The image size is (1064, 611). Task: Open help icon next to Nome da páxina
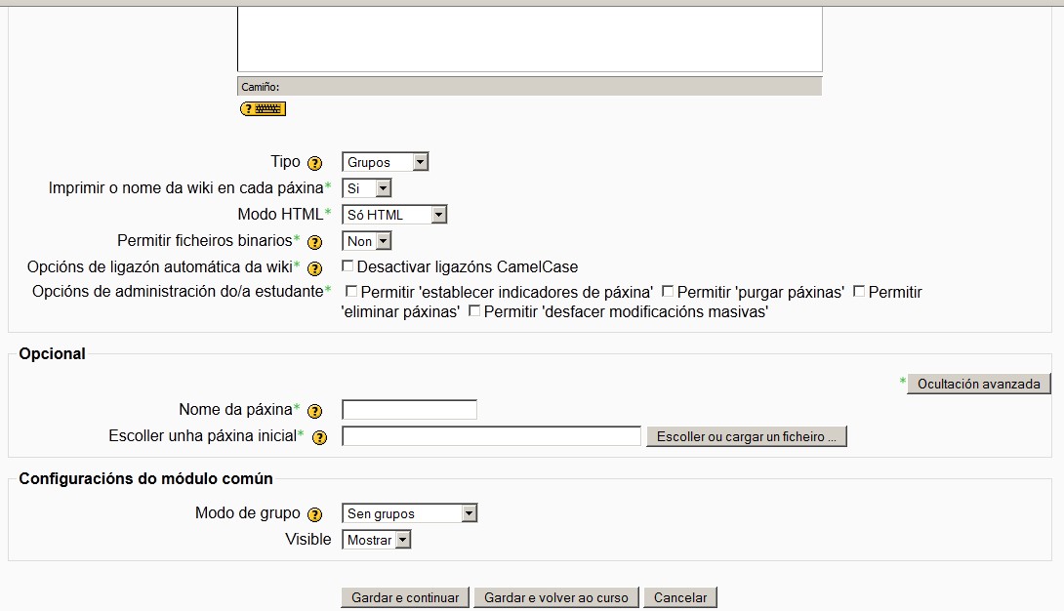pos(319,411)
